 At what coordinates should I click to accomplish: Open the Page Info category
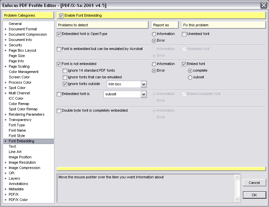click(x=16, y=61)
